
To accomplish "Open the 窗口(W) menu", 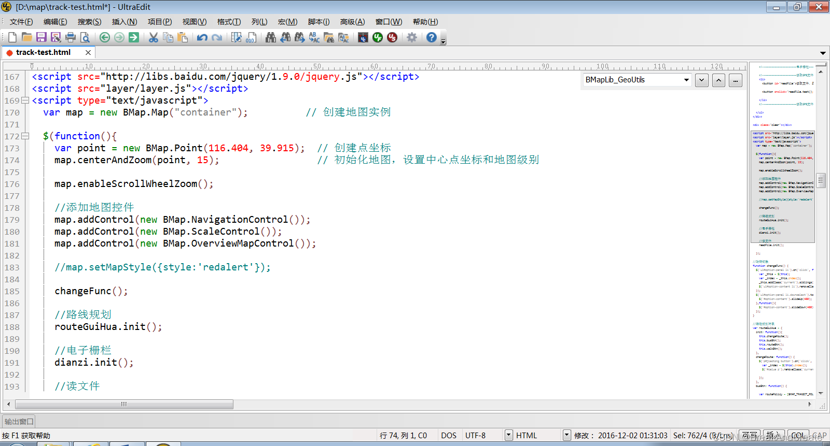I will [x=389, y=22].
